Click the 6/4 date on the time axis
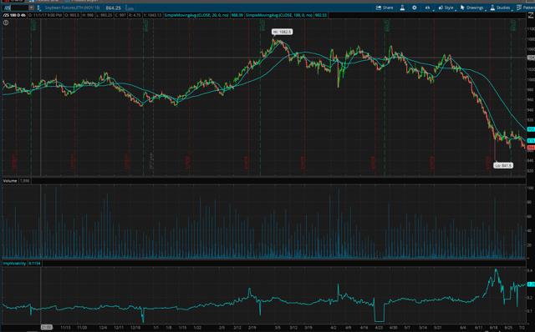This screenshot has height=332, width=535. (462, 328)
